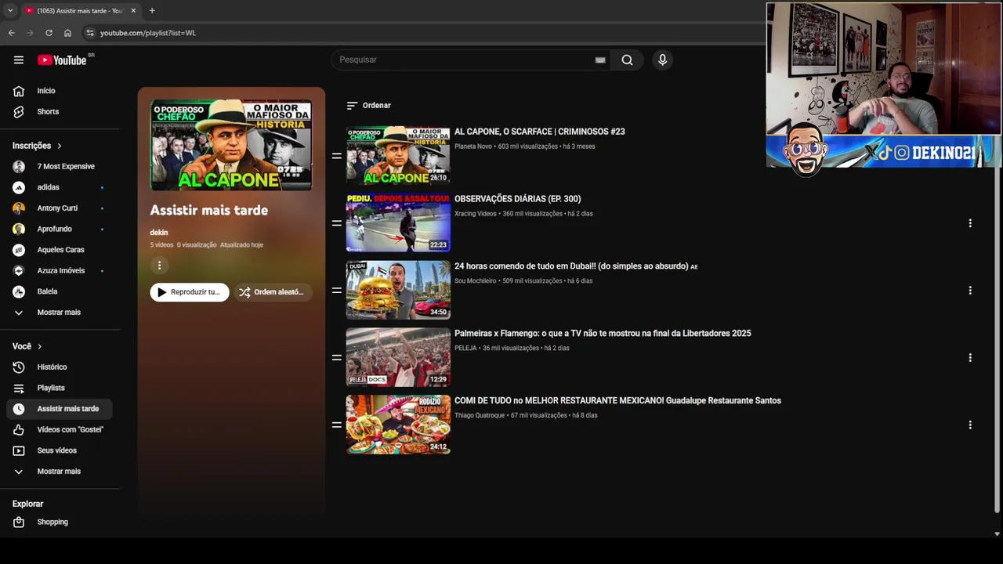
Task: Click the large playlist cover image
Action: click(231, 145)
